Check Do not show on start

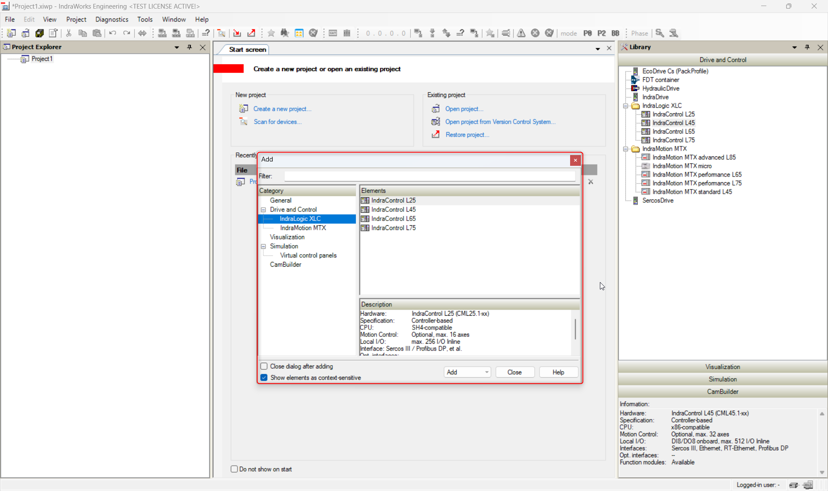[234, 469]
